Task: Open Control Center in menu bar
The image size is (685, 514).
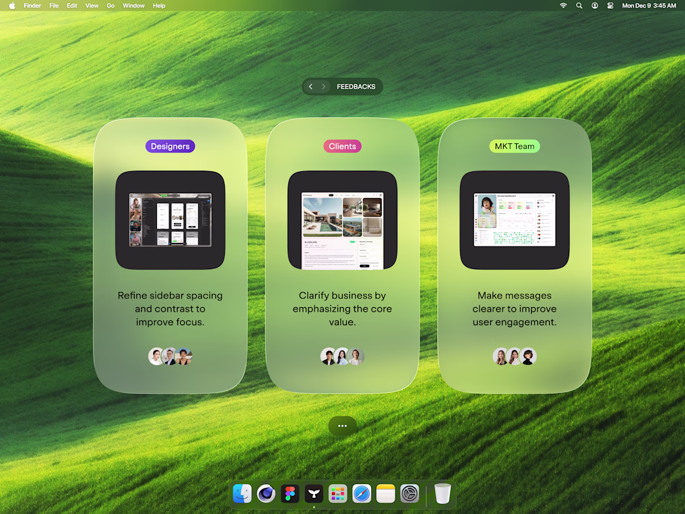Action: click(x=610, y=6)
